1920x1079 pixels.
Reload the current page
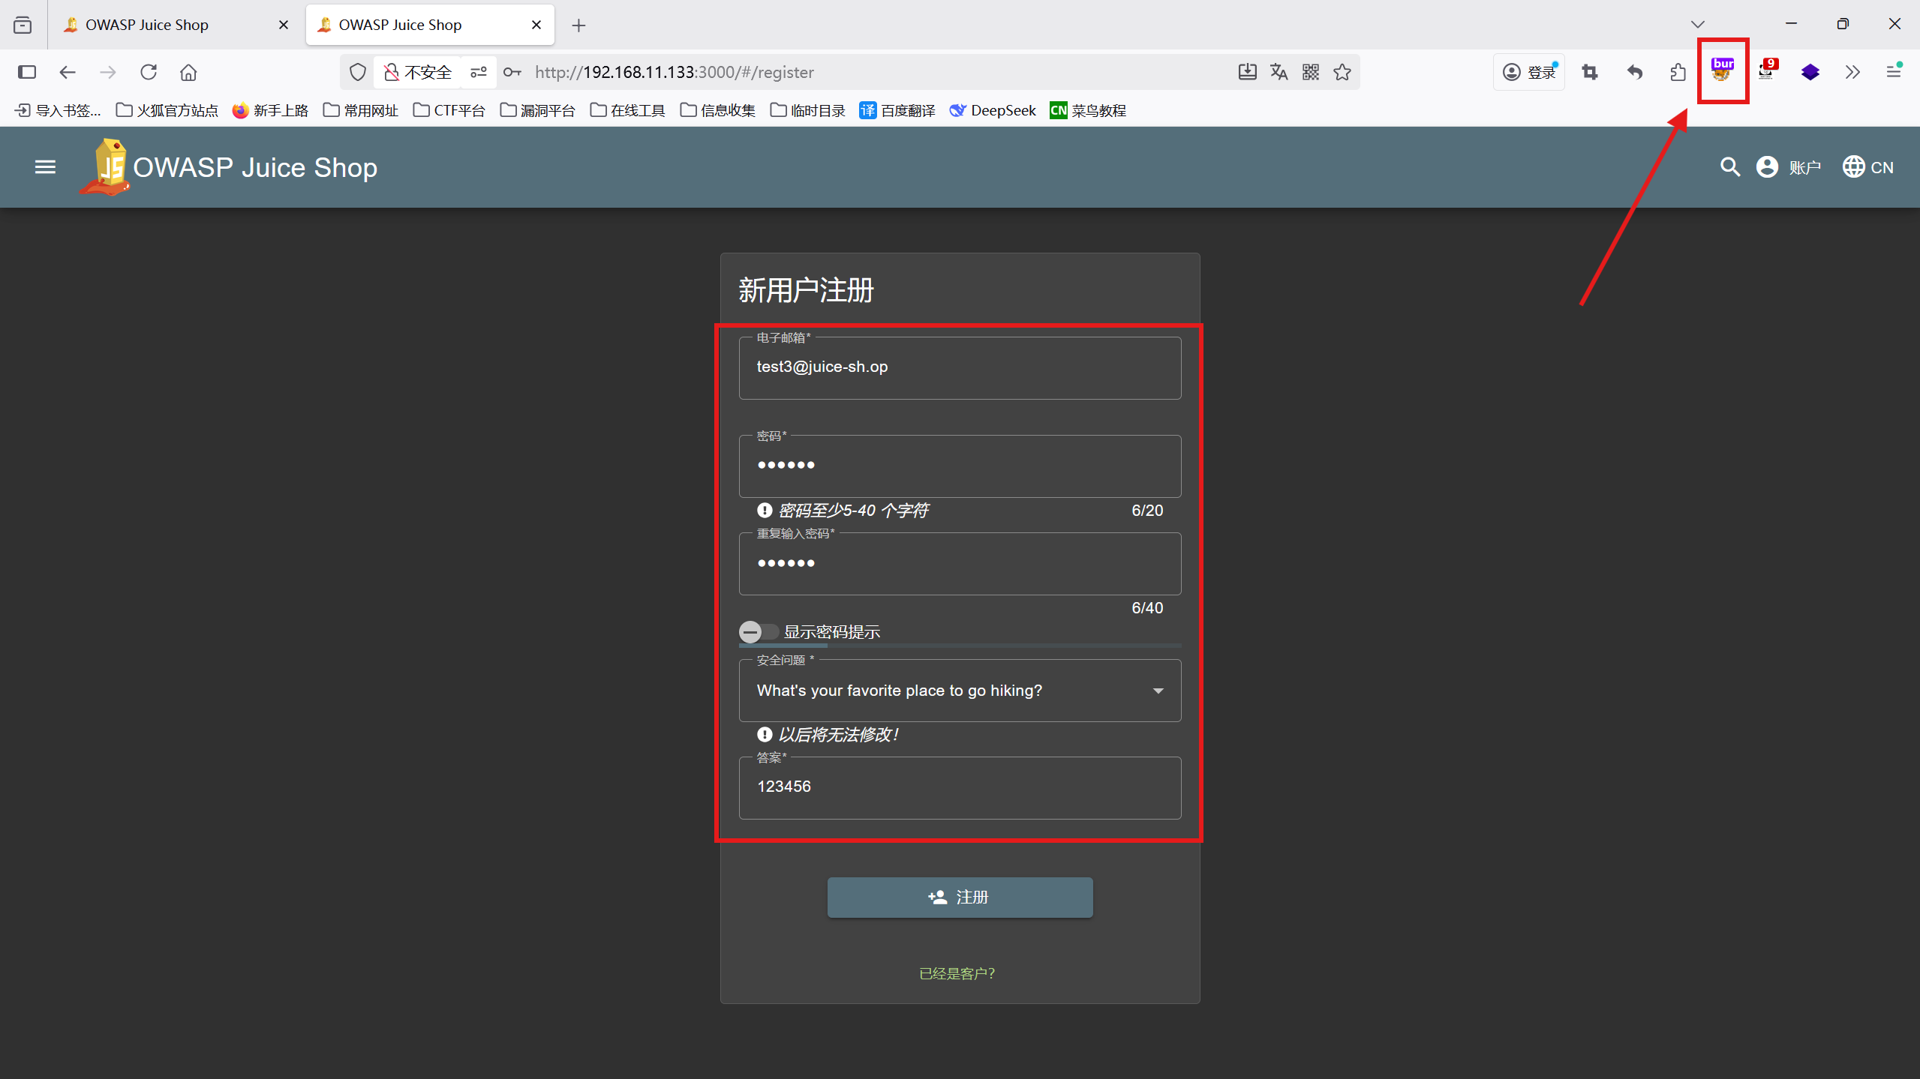click(x=149, y=72)
